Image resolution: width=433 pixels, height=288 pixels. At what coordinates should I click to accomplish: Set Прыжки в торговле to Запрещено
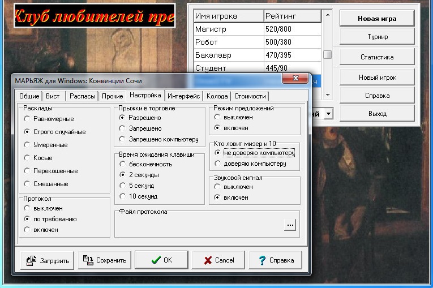tap(123, 128)
